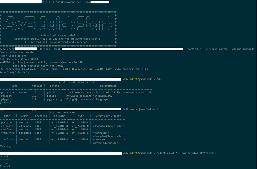Click '(3 rows)' result line

[x=6, y=103]
